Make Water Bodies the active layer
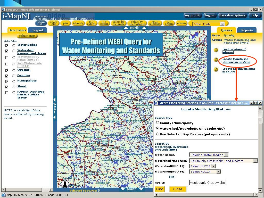 tap(14, 45)
